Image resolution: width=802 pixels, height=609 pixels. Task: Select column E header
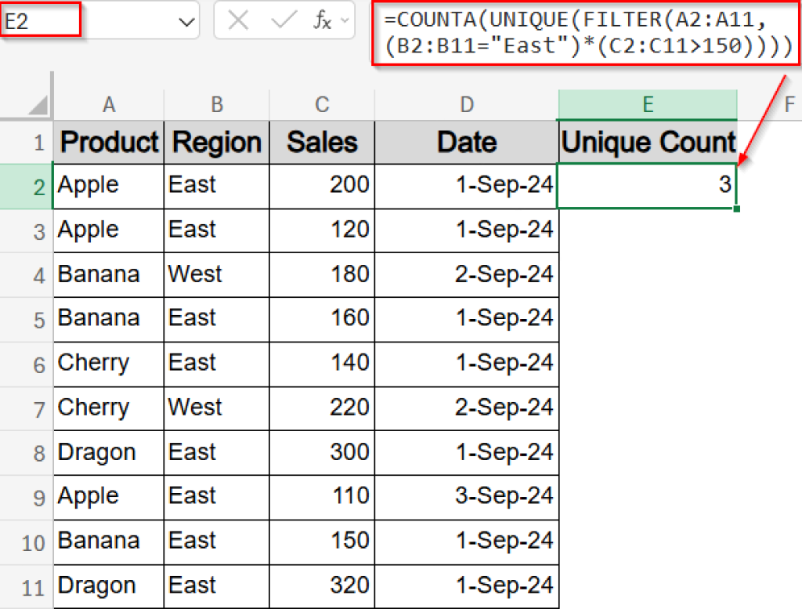[x=647, y=103]
